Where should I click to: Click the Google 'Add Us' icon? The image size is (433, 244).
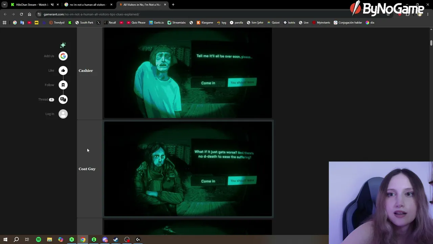(x=63, y=56)
